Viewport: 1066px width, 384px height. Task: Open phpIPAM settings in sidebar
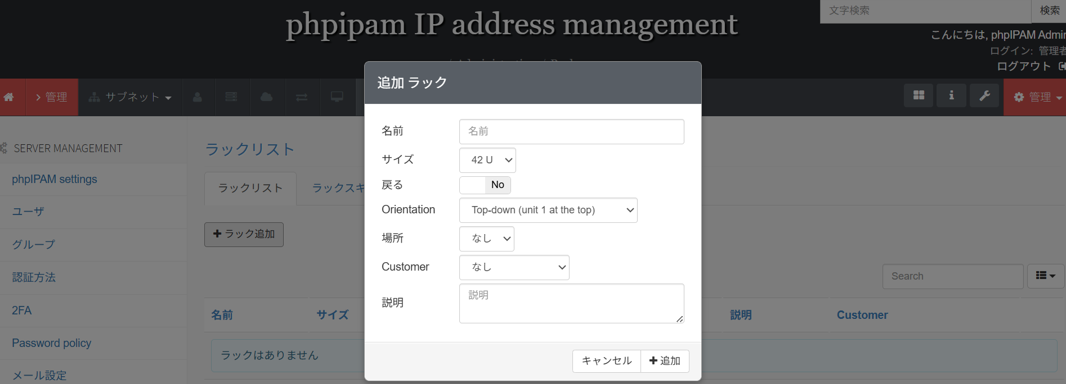coord(55,179)
